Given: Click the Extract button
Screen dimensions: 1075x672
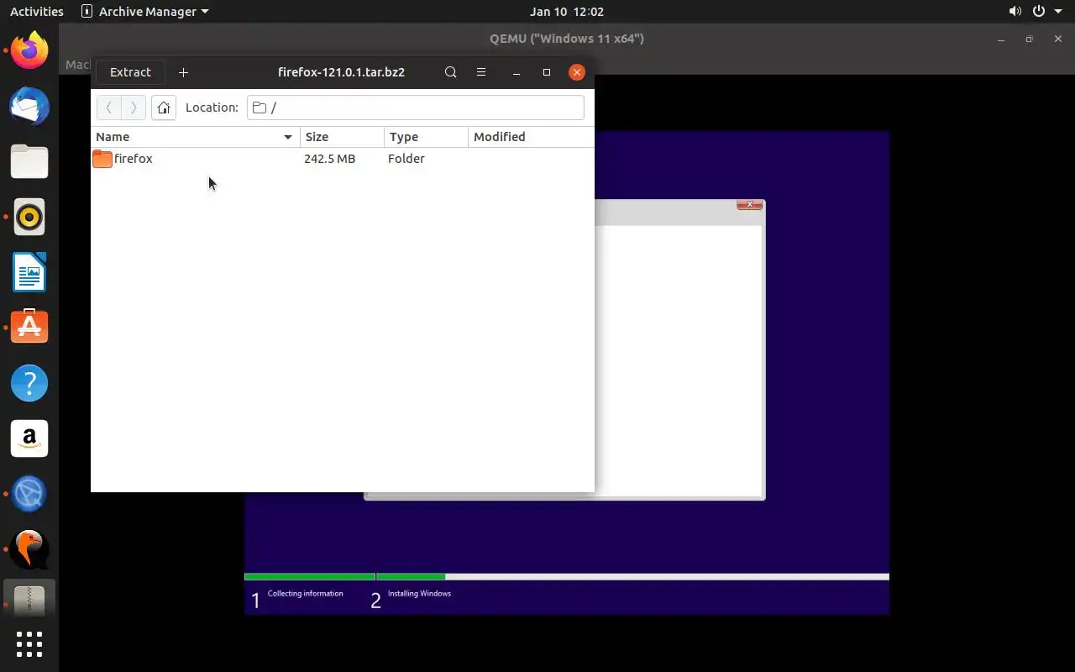Looking at the screenshot, I should click(x=130, y=72).
